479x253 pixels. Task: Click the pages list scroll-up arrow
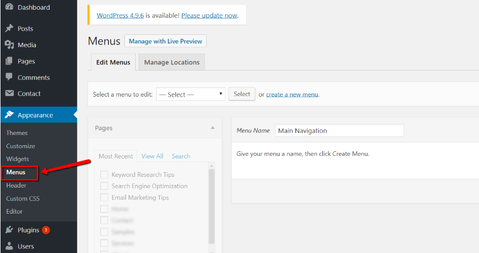click(x=211, y=166)
